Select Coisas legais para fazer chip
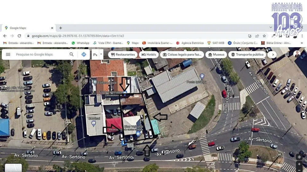 pos(182,54)
